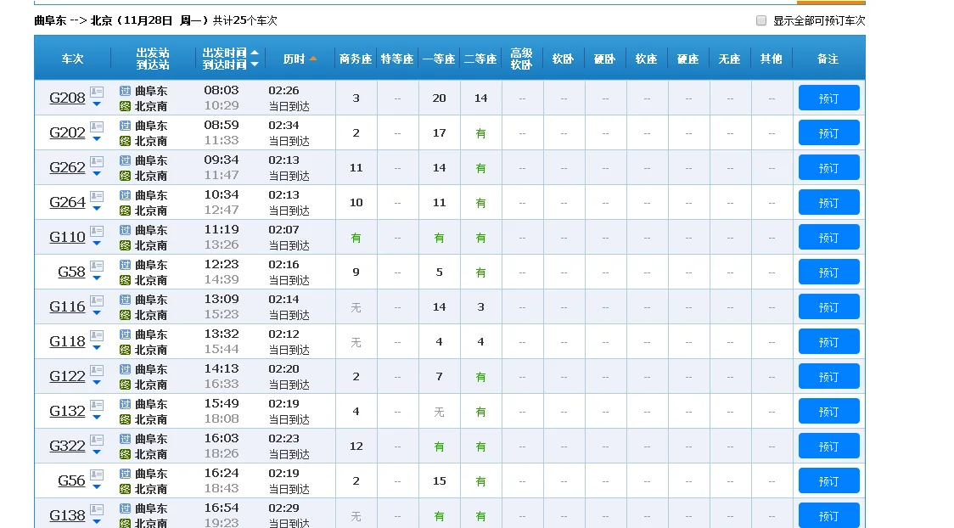Click the ID card icon beside train G58
This screenshot has height=528, width=954.
[97, 265]
